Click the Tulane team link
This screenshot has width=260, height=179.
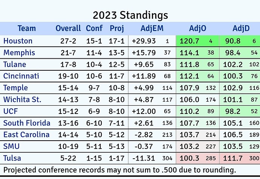pos(15,64)
